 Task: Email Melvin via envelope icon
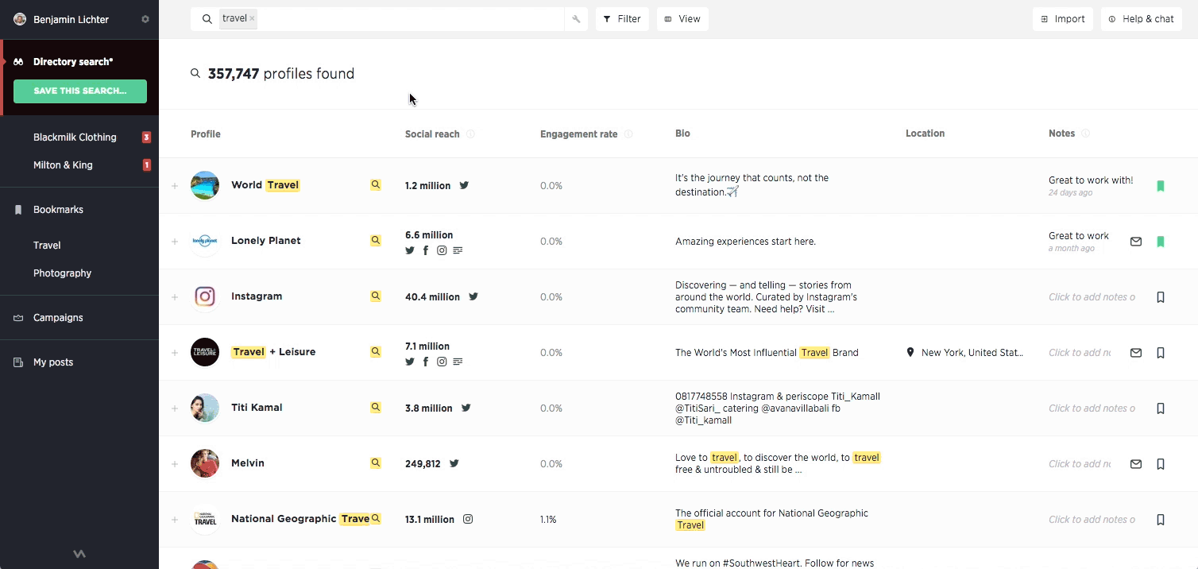click(x=1136, y=464)
